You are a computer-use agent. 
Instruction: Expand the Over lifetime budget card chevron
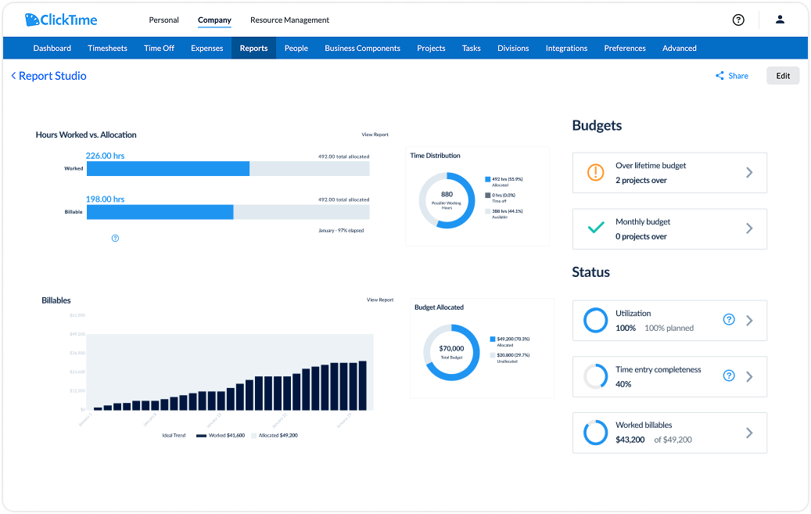[x=749, y=173]
